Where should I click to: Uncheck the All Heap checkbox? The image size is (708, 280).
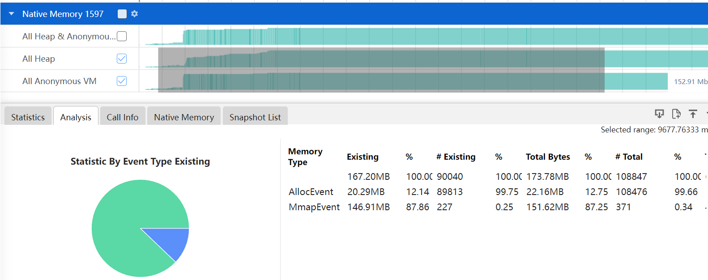[122, 59]
